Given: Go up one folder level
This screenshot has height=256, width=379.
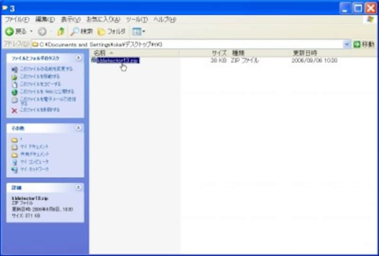Looking at the screenshot, I should point(61,31).
